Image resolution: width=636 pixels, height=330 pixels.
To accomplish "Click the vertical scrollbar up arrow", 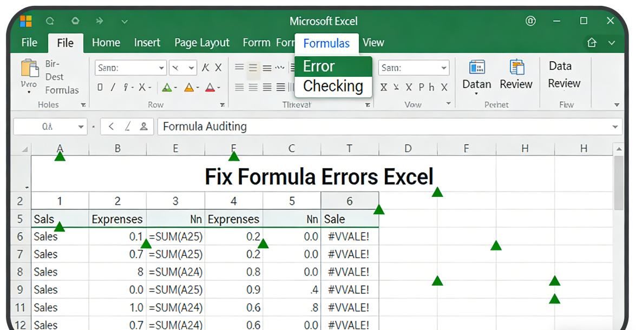I will (619, 149).
